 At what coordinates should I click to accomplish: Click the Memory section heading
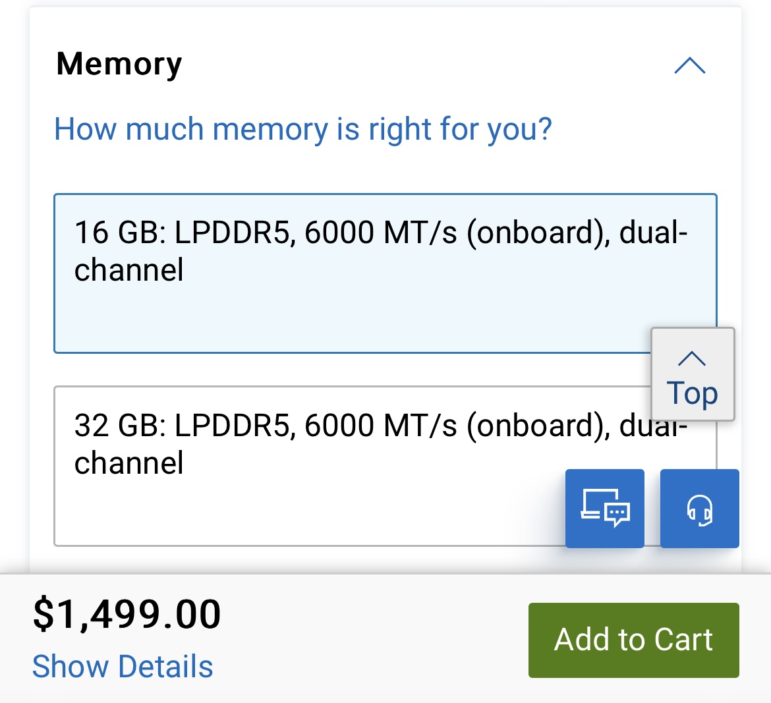[119, 65]
